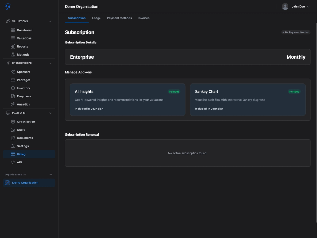The height and width of the screenshot is (238, 317).
Task: Switch to the Payment Methods tab
Action: point(119,18)
